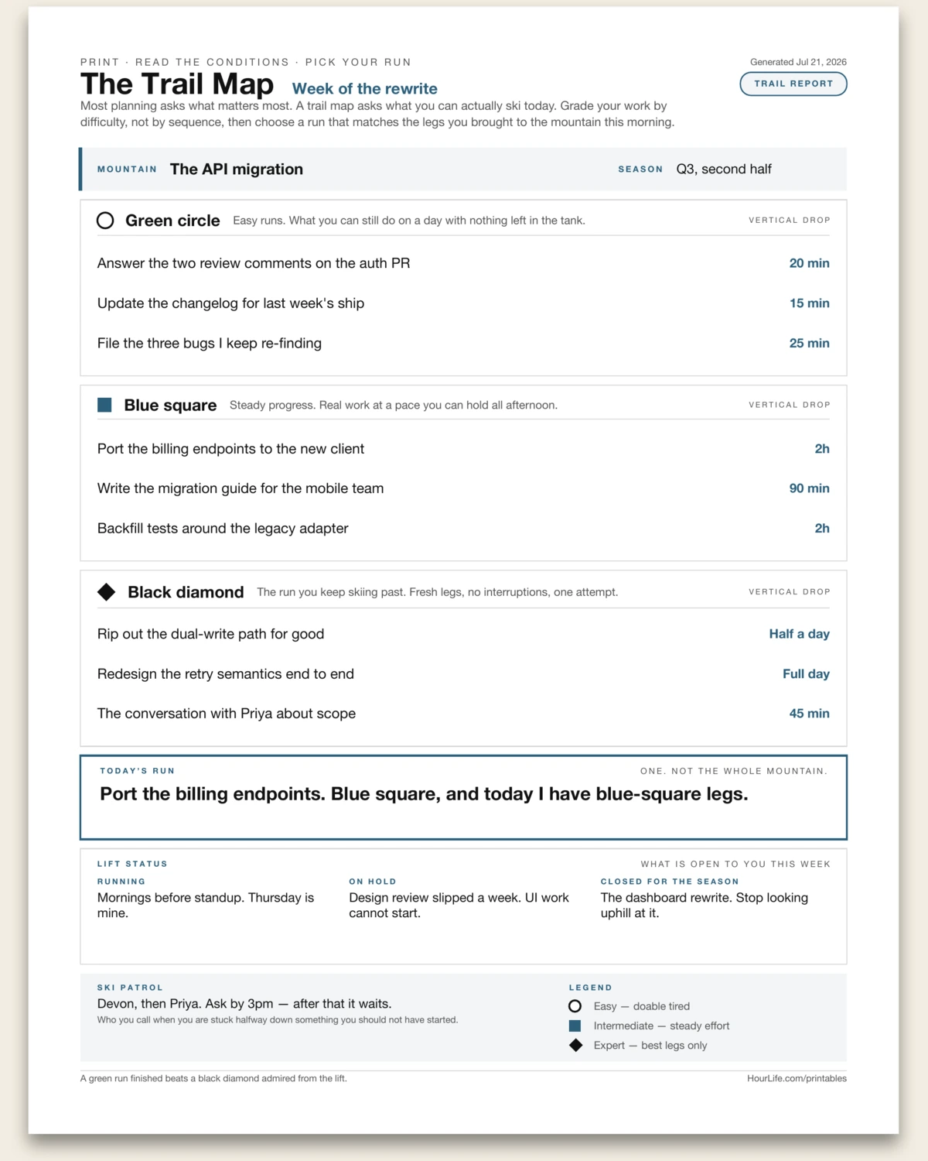
Task: Click the Full day vertical drop value
Action: (x=806, y=674)
